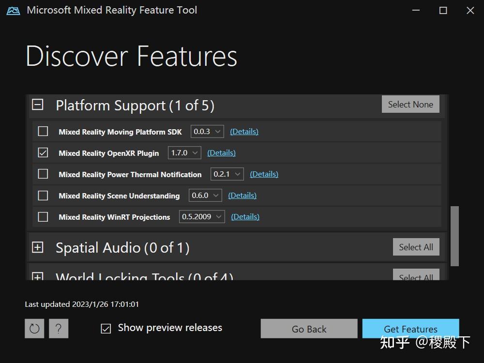The width and height of the screenshot is (484, 363).
Task: Click Select None for Platform Support
Action: pos(410,105)
